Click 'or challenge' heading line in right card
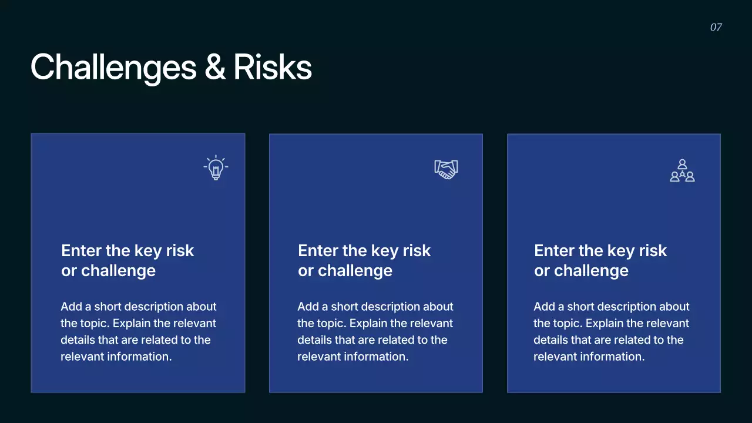This screenshot has height=423, width=752. 582,271
